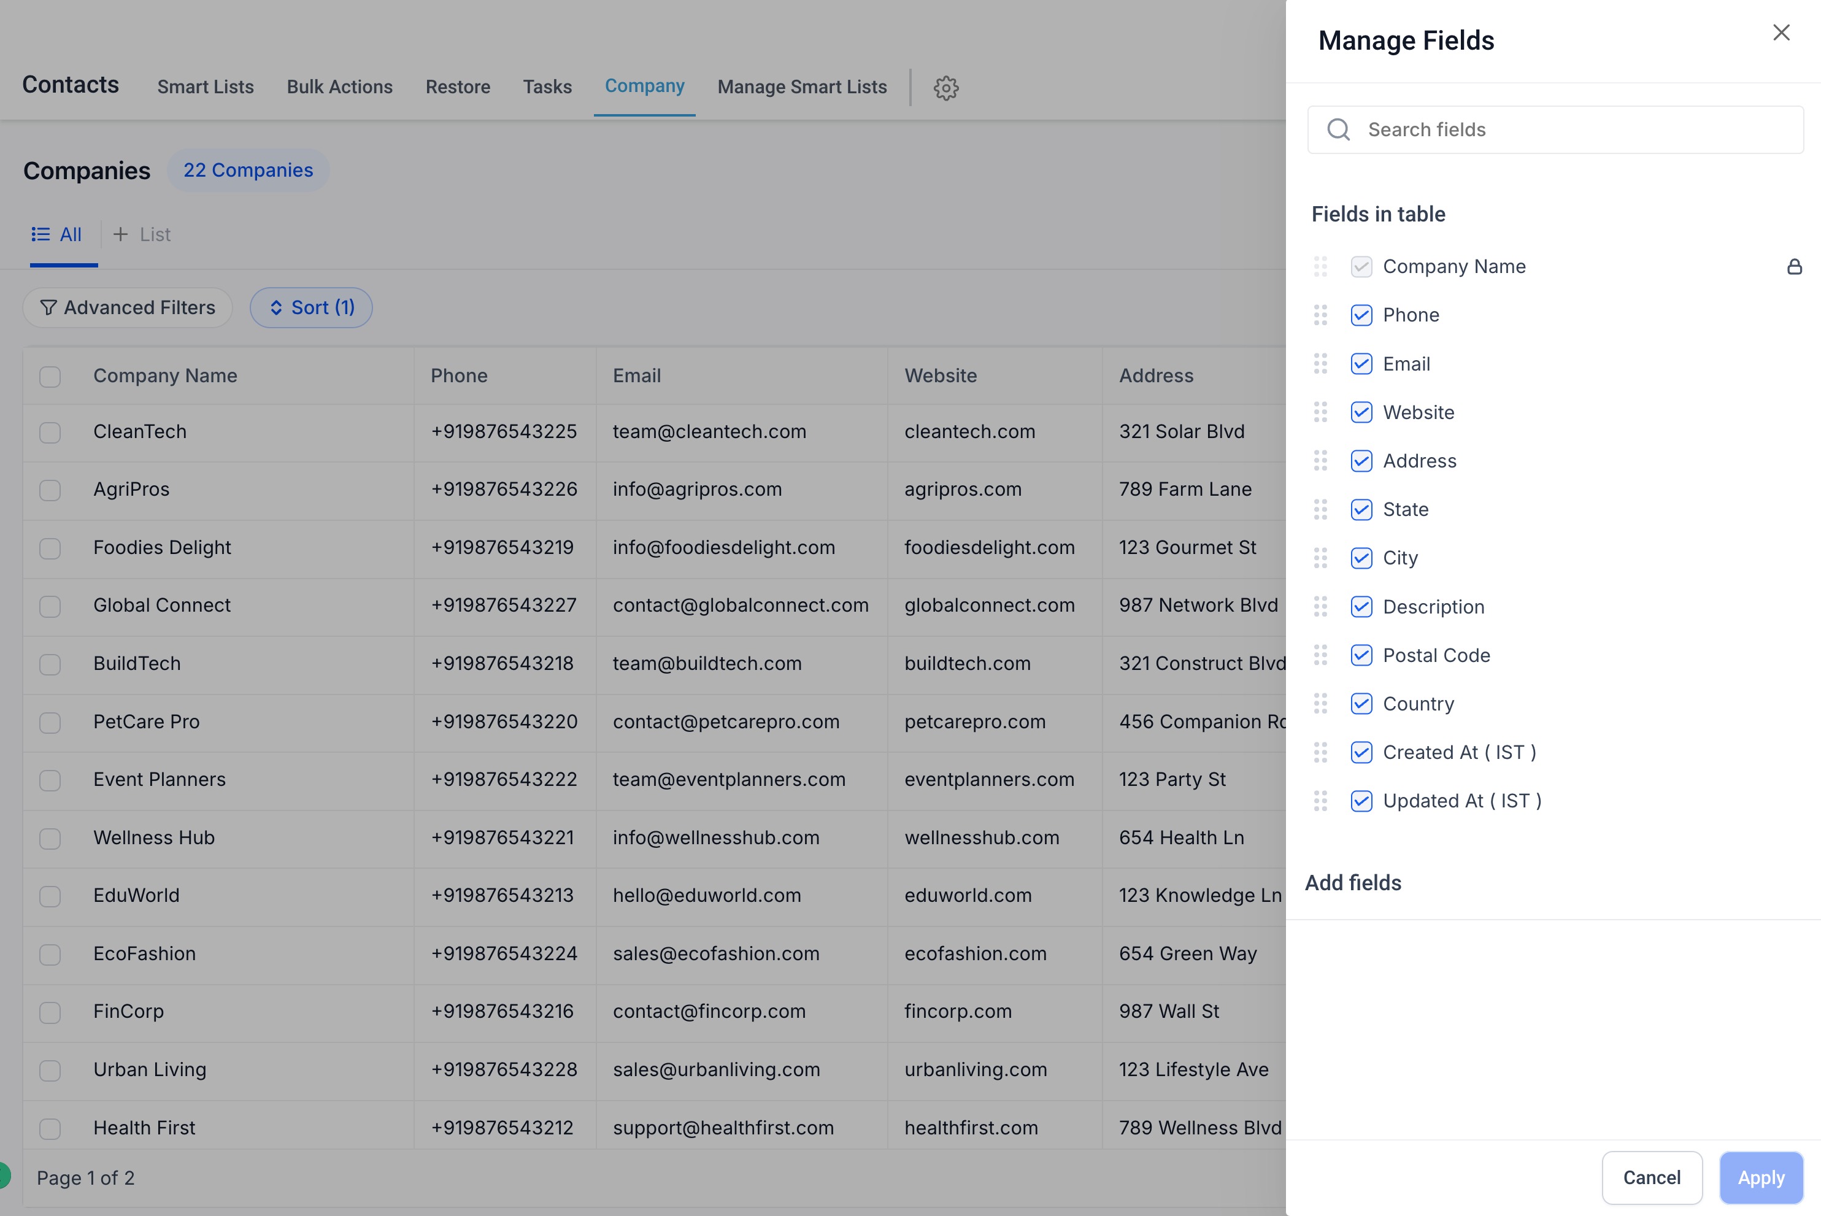
Task: Grab the drag handle next to Description
Action: (x=1320, y=606)
